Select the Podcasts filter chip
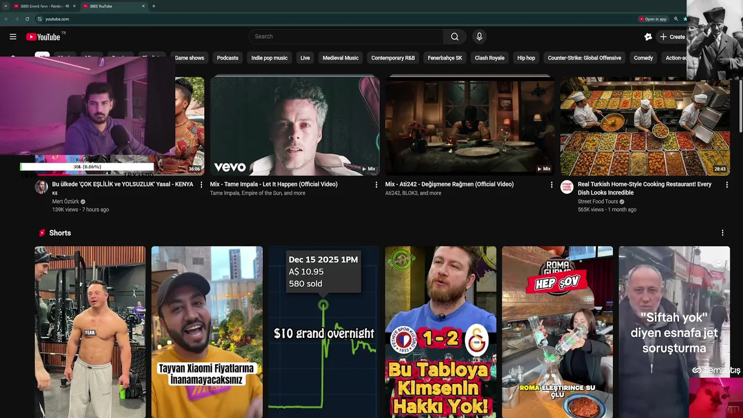Image resolution: width=743 pixels, height=418 pixels. point(228,58)
